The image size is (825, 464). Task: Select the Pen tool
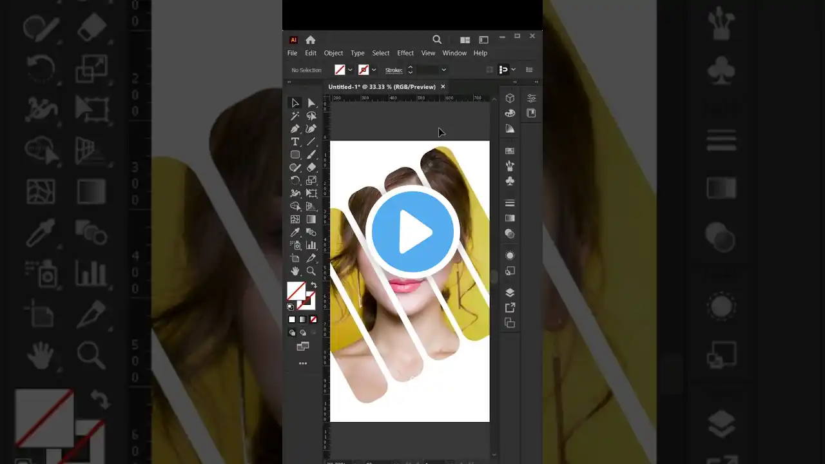pyautogui.click(x=295, y=129)
